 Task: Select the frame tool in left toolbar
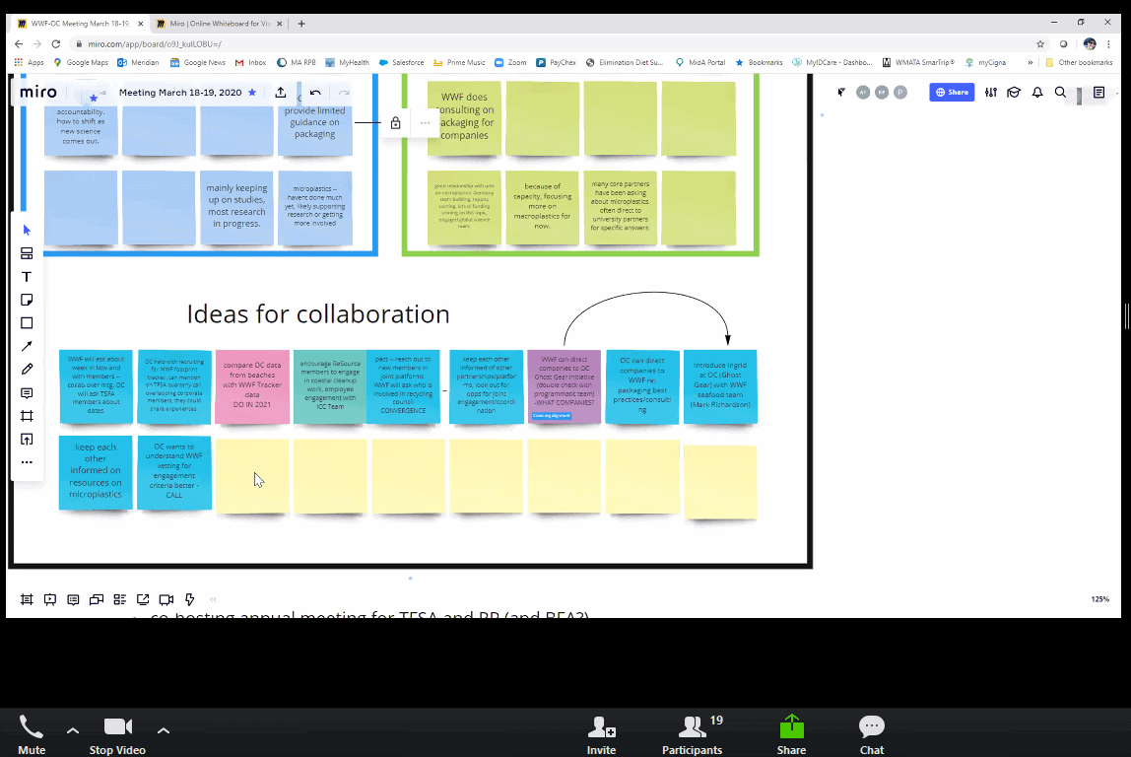point(27,416)
